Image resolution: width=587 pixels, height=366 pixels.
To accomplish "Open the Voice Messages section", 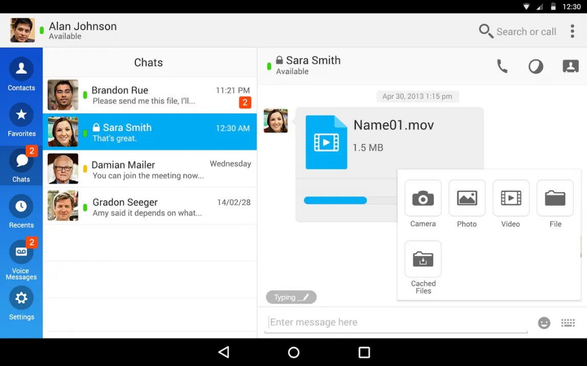I will [22, 259].
